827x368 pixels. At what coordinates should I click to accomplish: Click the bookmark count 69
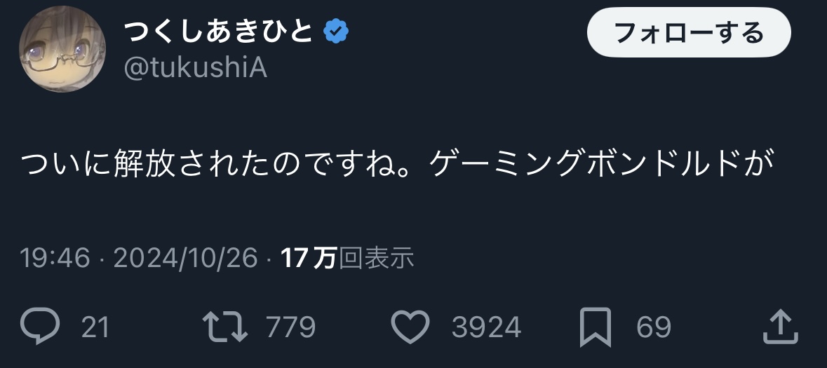click(654, 327)
